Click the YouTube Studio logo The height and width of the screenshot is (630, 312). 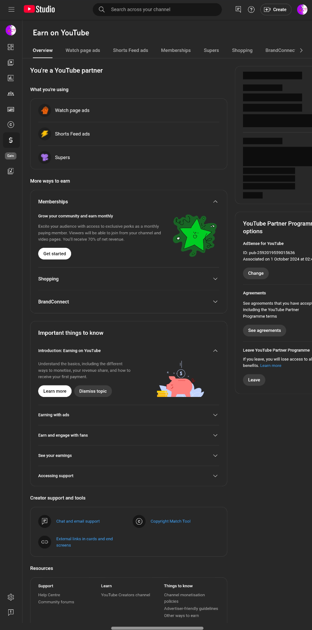(x=39, y=9)
